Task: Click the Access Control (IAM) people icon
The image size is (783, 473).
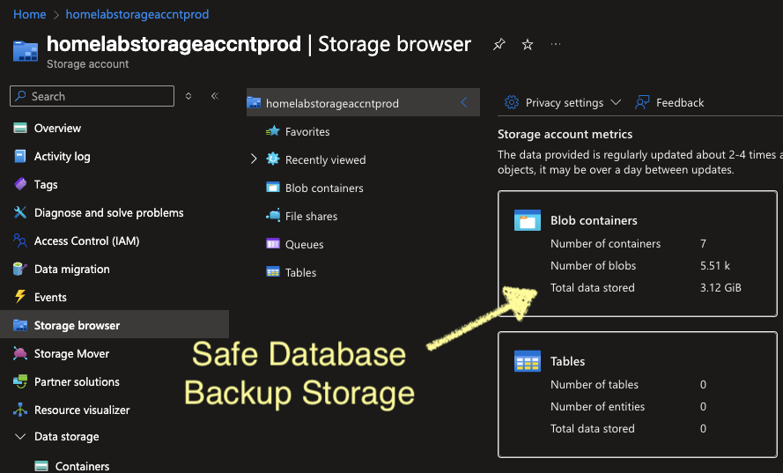Action: [x=20, y=240]
